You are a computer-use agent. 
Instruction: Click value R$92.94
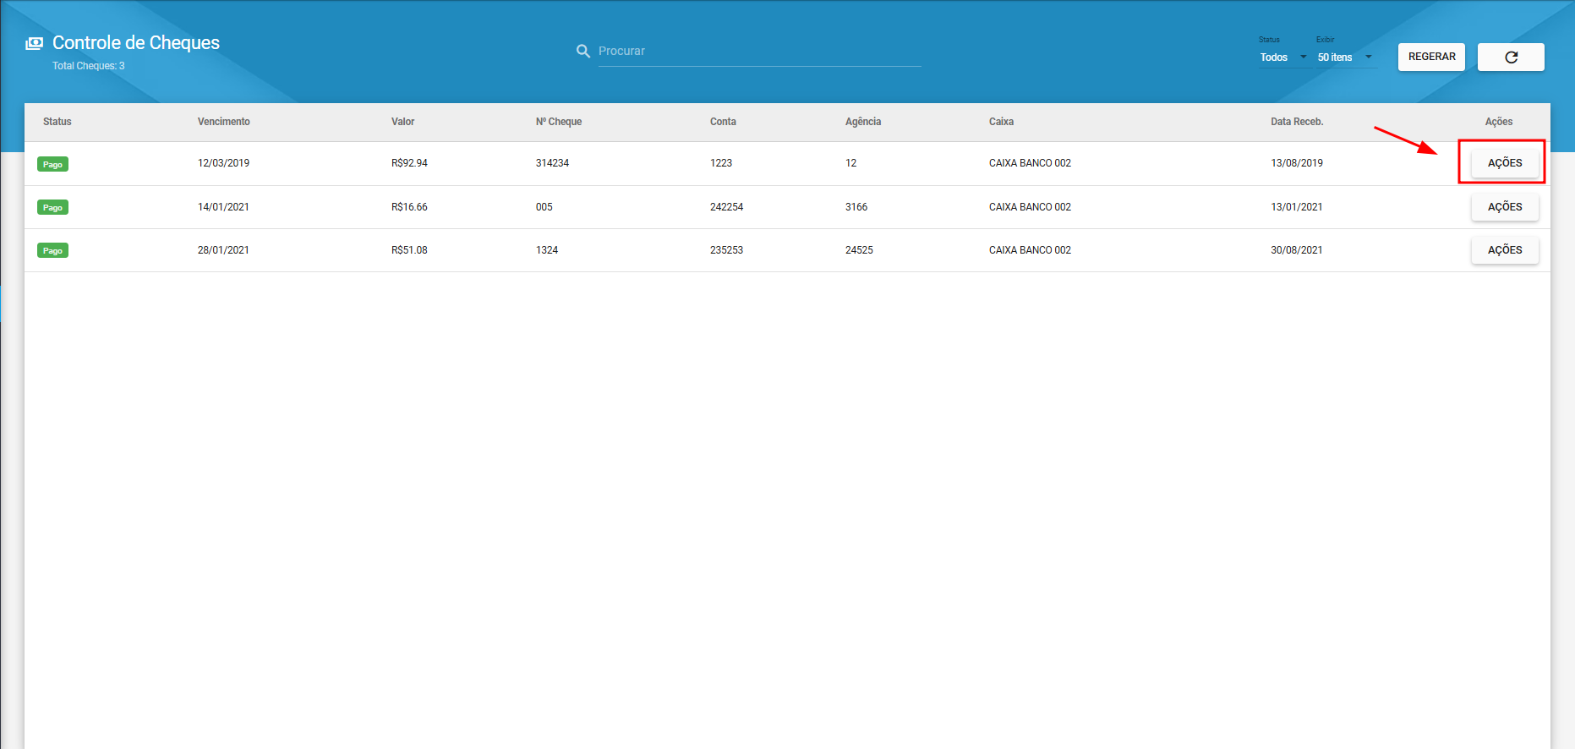409,163
